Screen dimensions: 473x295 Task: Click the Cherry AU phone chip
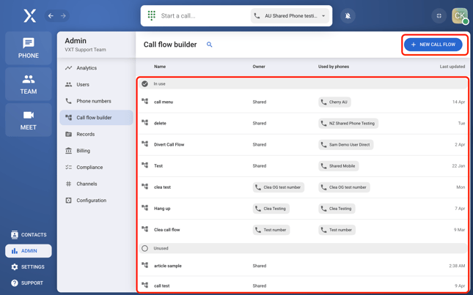[x=334, y=102]
